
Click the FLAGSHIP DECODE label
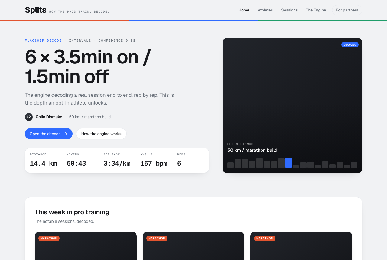tap(43, 41)
